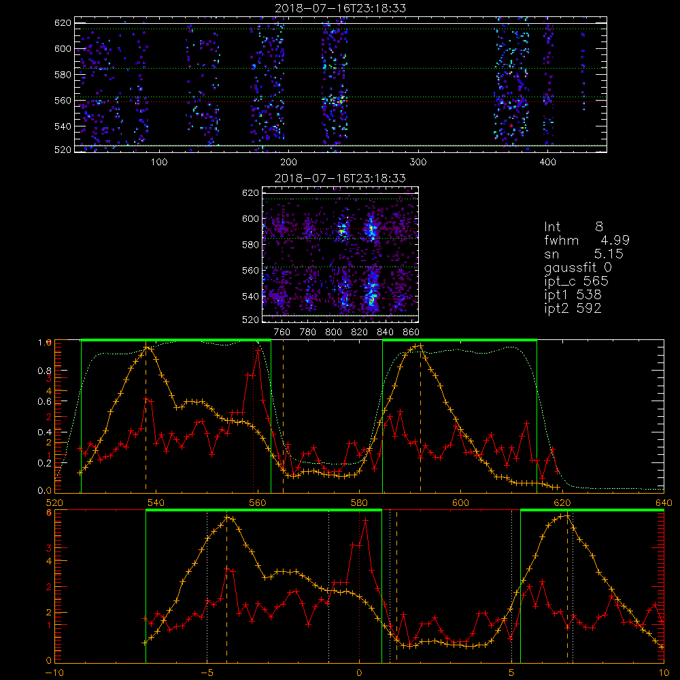
Task: Click x-axis label -10 on the bottom plot
Action: click(x=54, y=673)
